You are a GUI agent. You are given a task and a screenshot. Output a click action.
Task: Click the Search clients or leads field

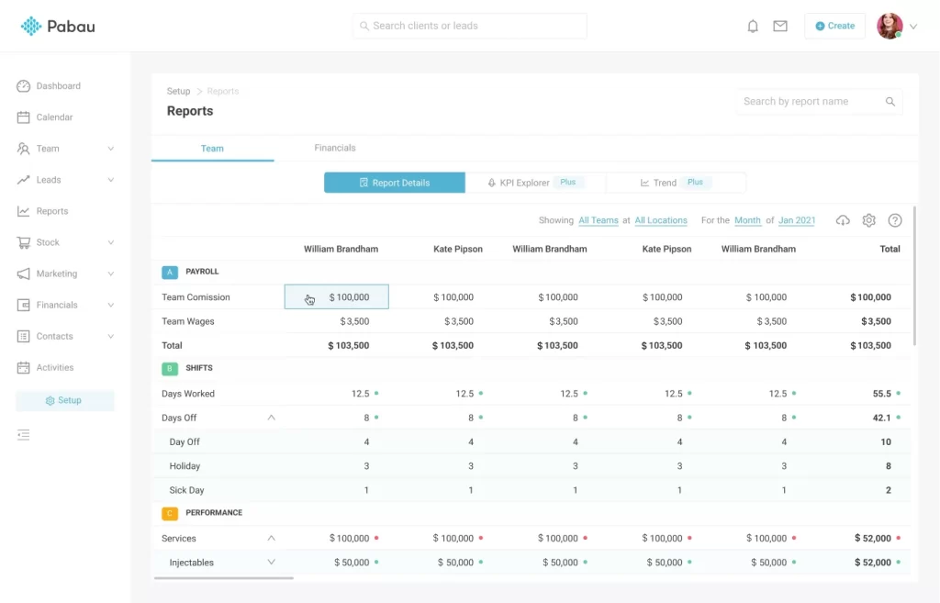(x=469, y=26)
